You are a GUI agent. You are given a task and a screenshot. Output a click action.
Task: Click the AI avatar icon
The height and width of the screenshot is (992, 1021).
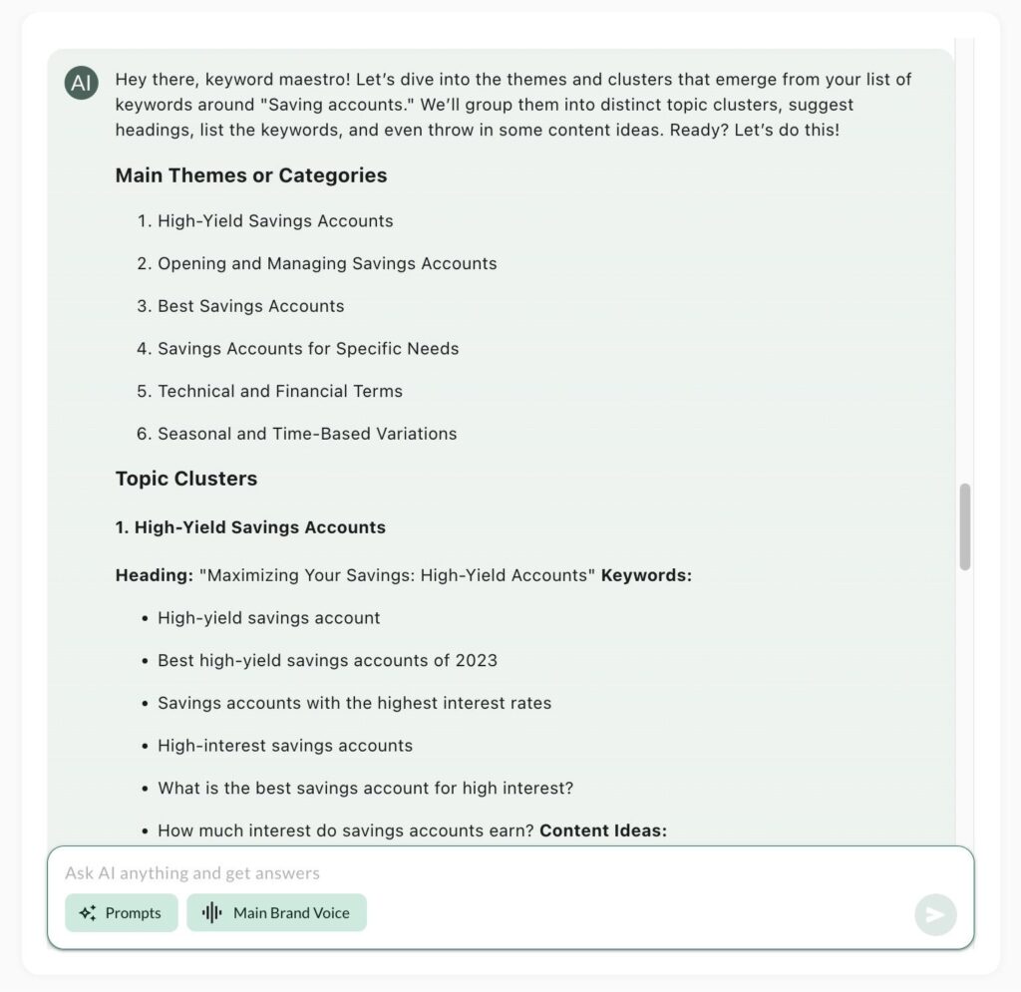pyautogui.click(x=82, y=83)
